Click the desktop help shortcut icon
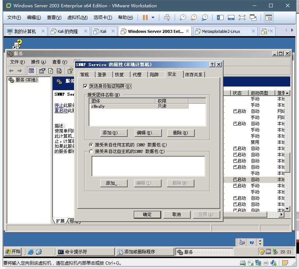Image resolution: width=299 pixels, height=269 pixels. tap(18, 44)
